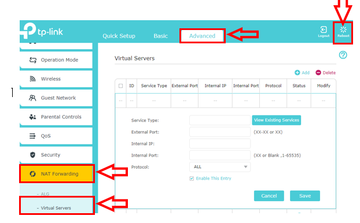Click the (XX or Blank ,1-65535) hint
Screen dimensions: 360x223
coord(277,155)
